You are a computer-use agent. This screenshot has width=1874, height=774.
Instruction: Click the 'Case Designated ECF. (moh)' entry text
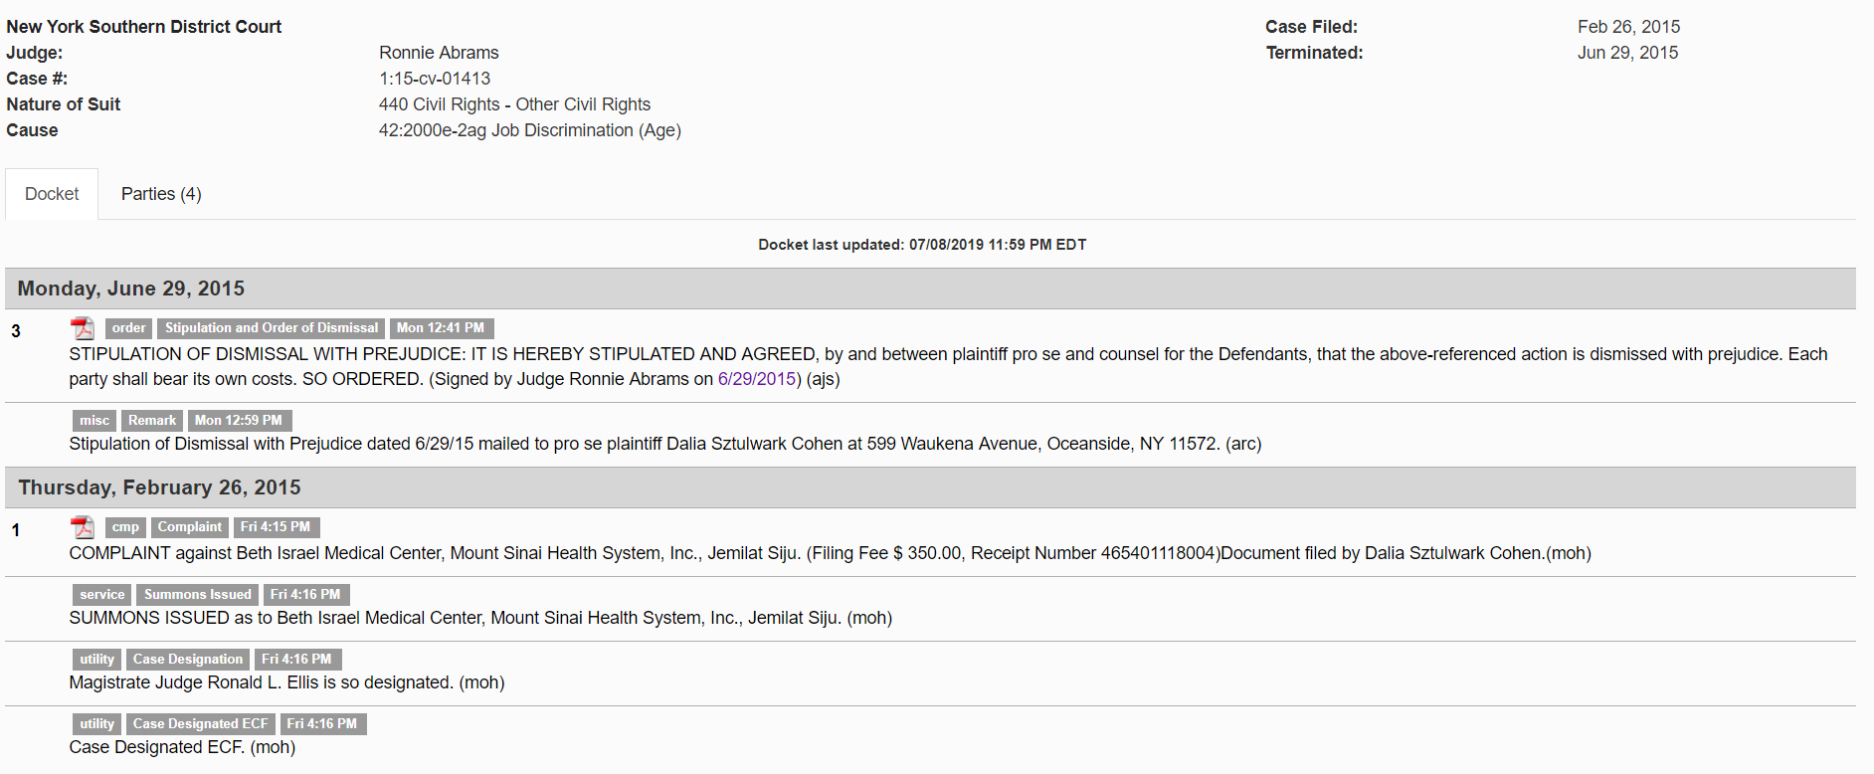(182, 747)
